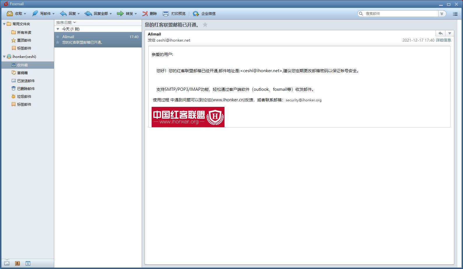The width and height of the screenshot is (463, 269).
Task: Open the 已删除邮件 trash folder
Action: [x=23, y=89]
